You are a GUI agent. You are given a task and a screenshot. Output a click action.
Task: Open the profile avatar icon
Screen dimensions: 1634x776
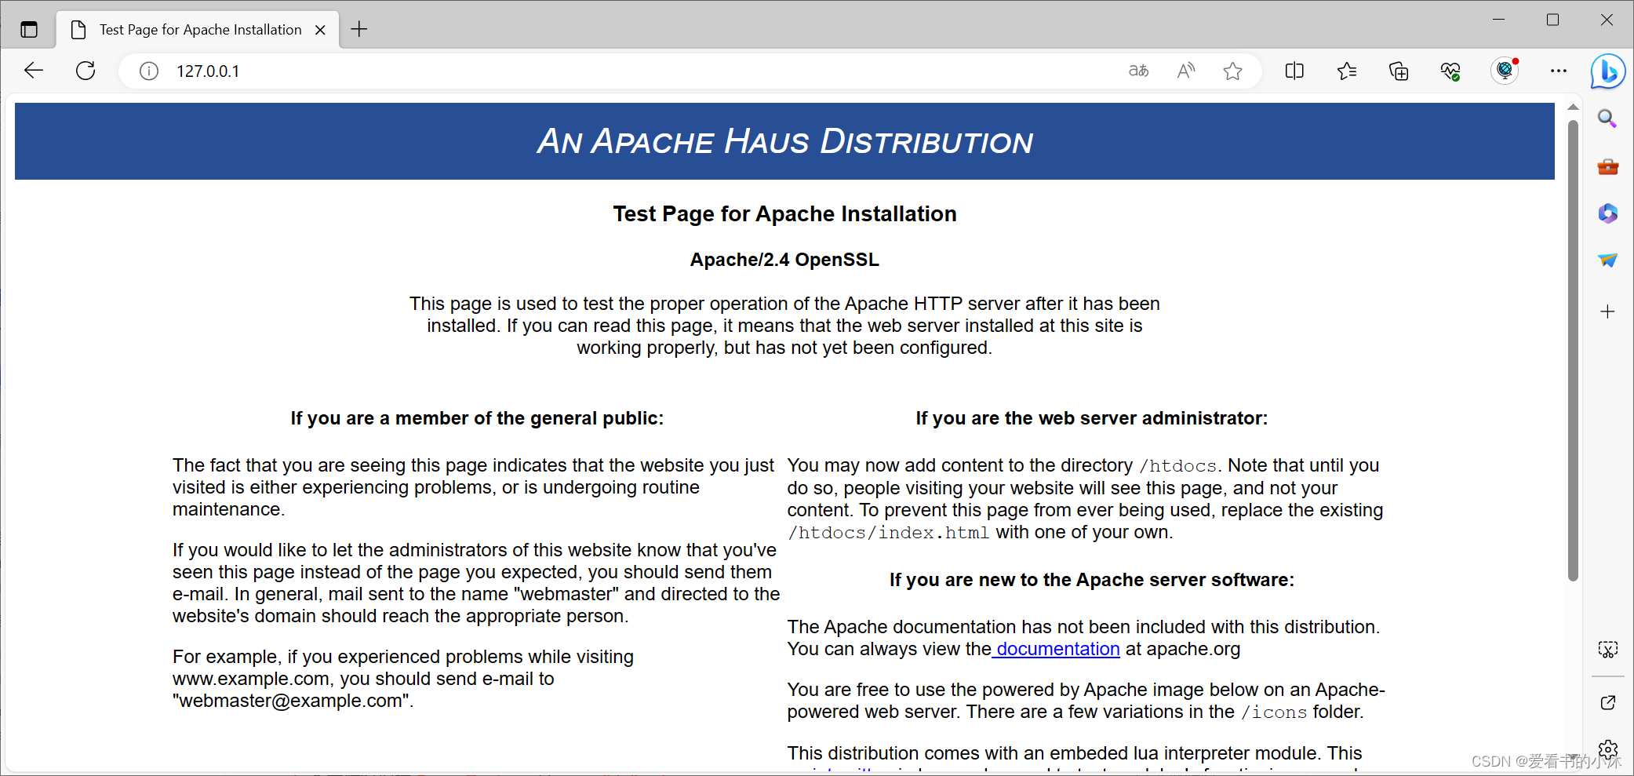coord(1505,71)
